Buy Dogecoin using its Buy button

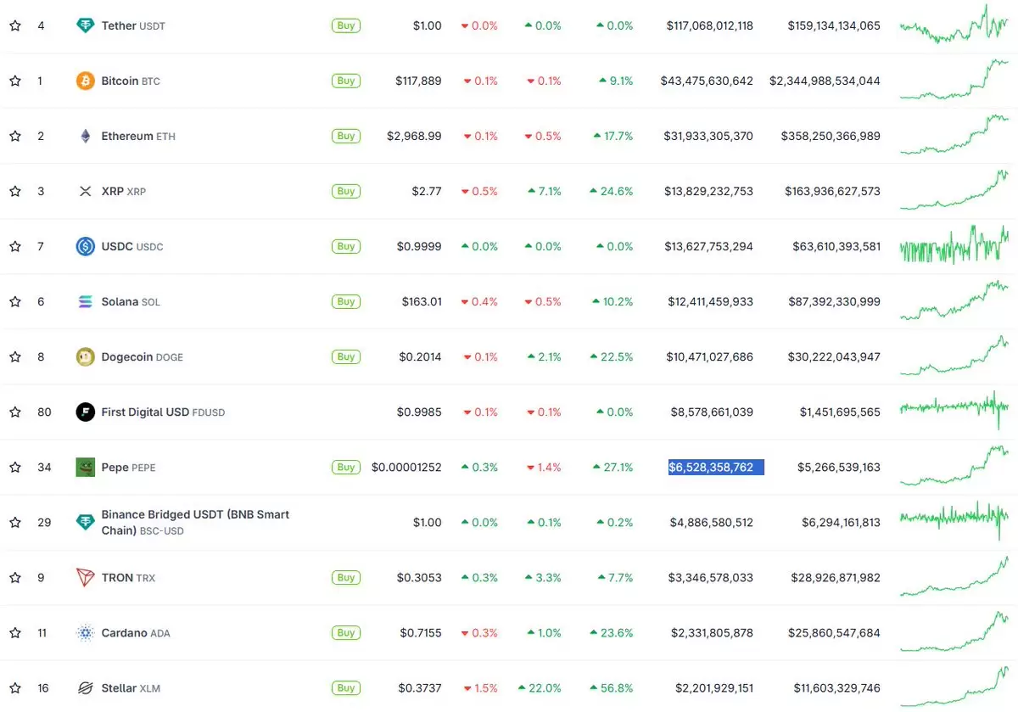click(346, 356)
